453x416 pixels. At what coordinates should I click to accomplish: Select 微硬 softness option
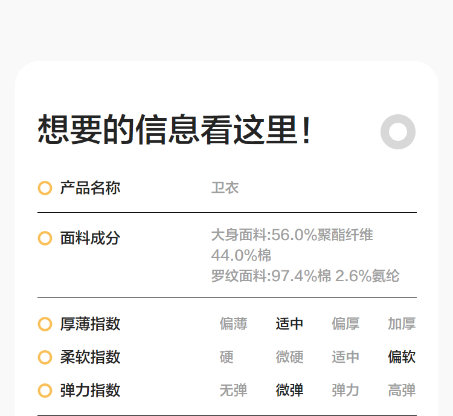289,357
